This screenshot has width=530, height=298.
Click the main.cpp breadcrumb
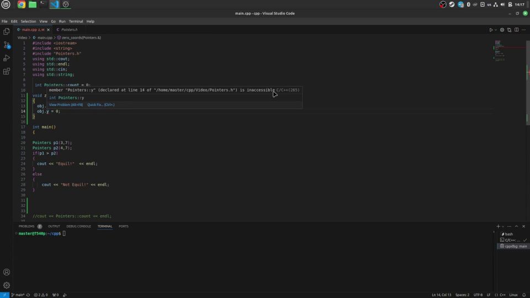tap(43, 38)
